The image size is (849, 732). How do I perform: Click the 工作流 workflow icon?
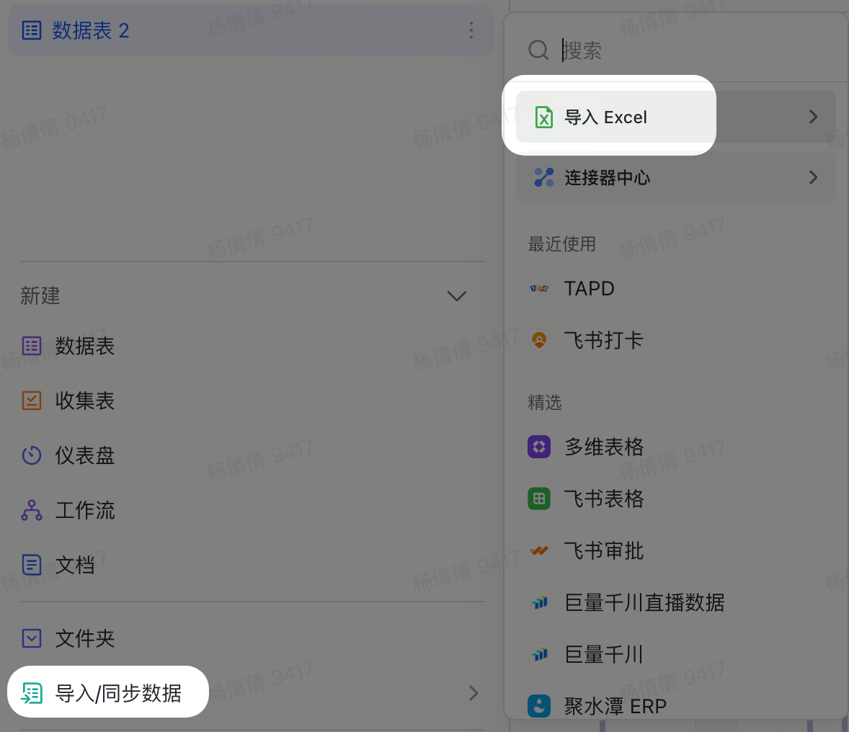click(32, 510)
